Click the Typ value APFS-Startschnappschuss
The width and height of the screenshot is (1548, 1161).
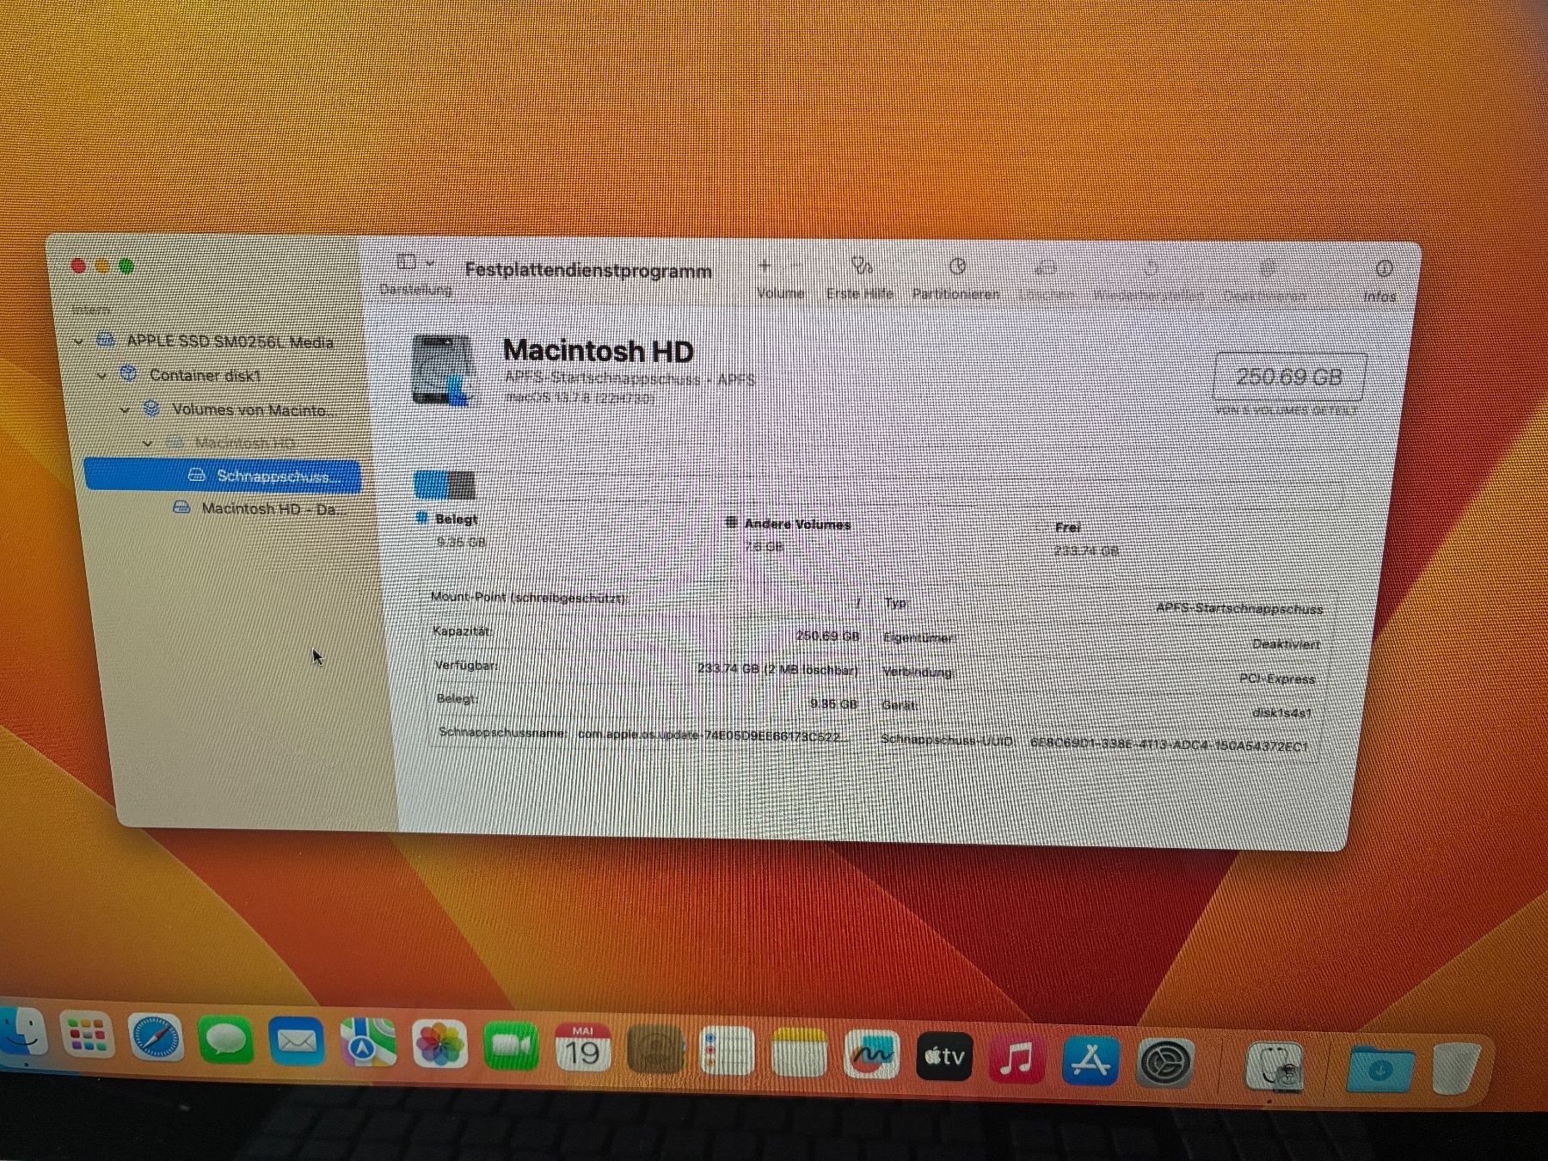point(1239,608)
